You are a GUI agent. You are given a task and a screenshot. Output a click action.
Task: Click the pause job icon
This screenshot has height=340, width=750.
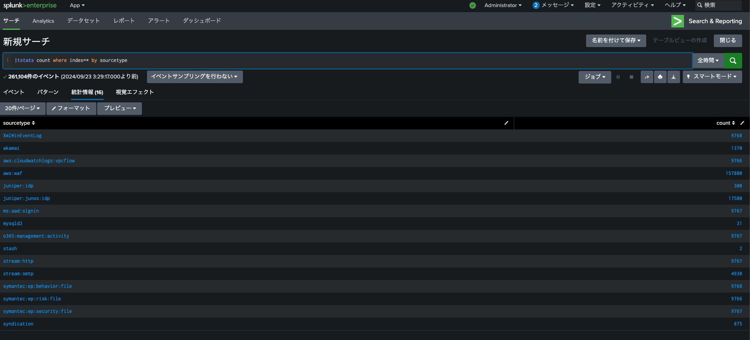pos(618,77)
